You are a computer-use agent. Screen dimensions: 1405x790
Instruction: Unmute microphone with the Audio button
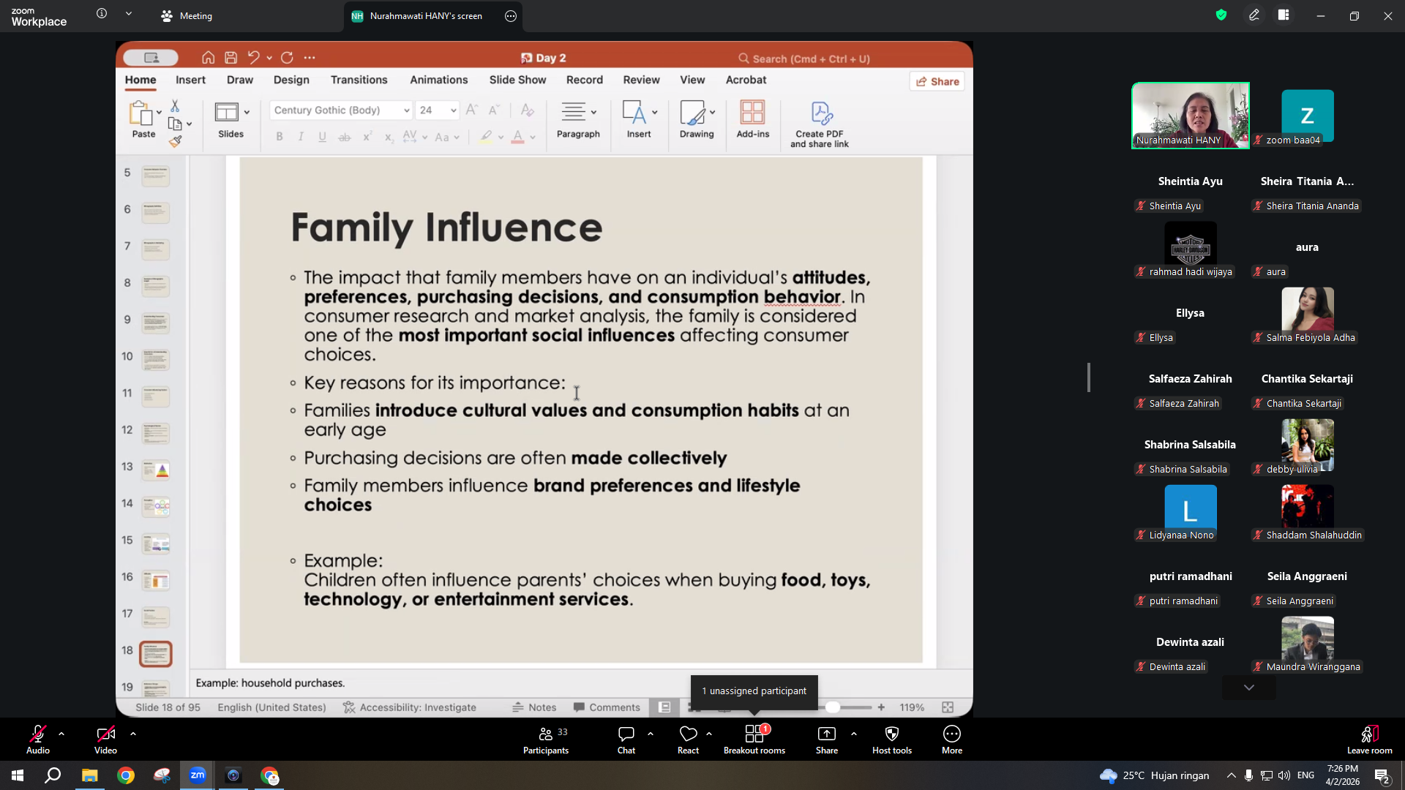pyautogui.click(x=38, y=739)
